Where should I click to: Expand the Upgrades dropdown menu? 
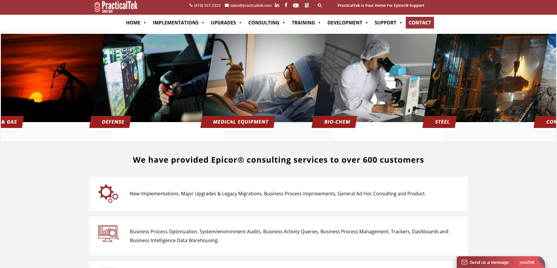point(226,23)
